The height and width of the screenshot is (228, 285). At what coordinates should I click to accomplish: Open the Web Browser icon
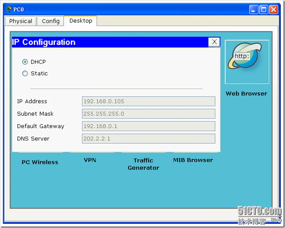(247, 62)
